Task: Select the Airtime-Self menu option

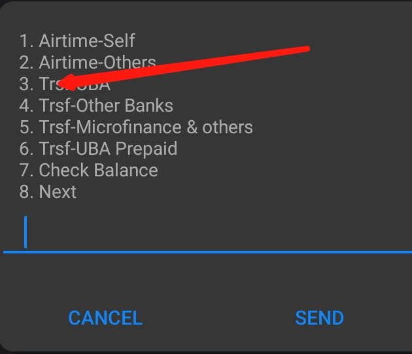Action: 77,41
